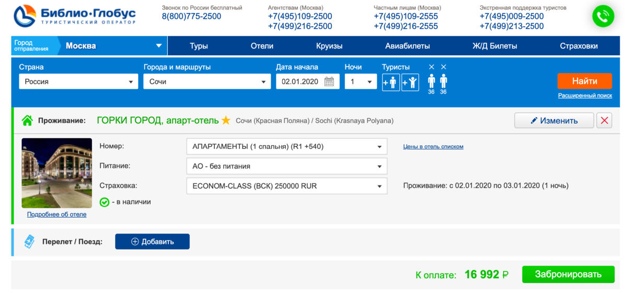Click emergency support number +7(495)009-2500
This screenshot has width=627, height=294.
512,17
